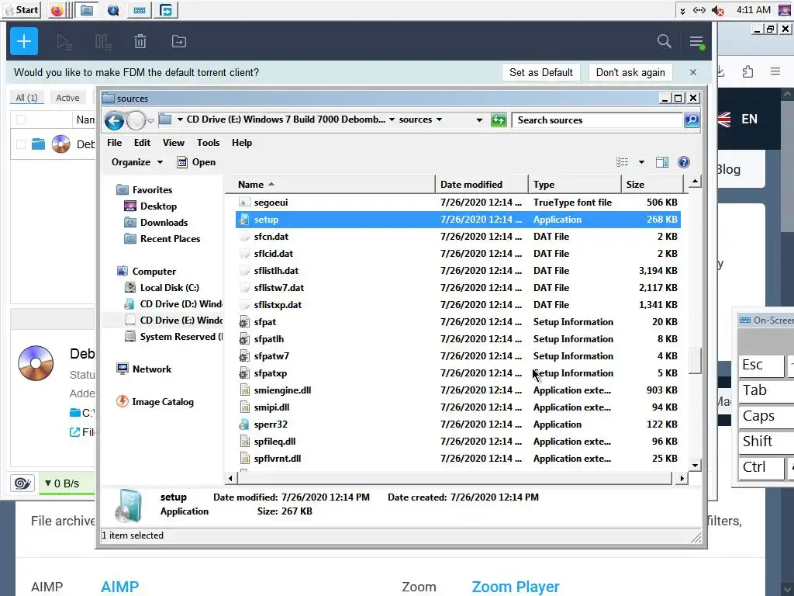Dismiss the default torrent client banner
This screenshot has width=794, height=596.
tap(693, 72)
